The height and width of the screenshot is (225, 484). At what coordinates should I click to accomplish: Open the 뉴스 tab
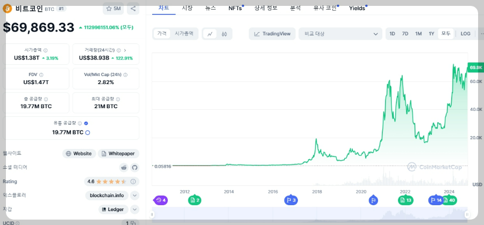pyautogui.click(x=210, y=8)
